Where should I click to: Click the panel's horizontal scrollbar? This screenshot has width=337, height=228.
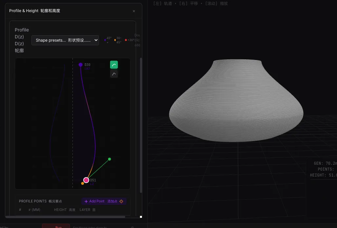[66, 217]
